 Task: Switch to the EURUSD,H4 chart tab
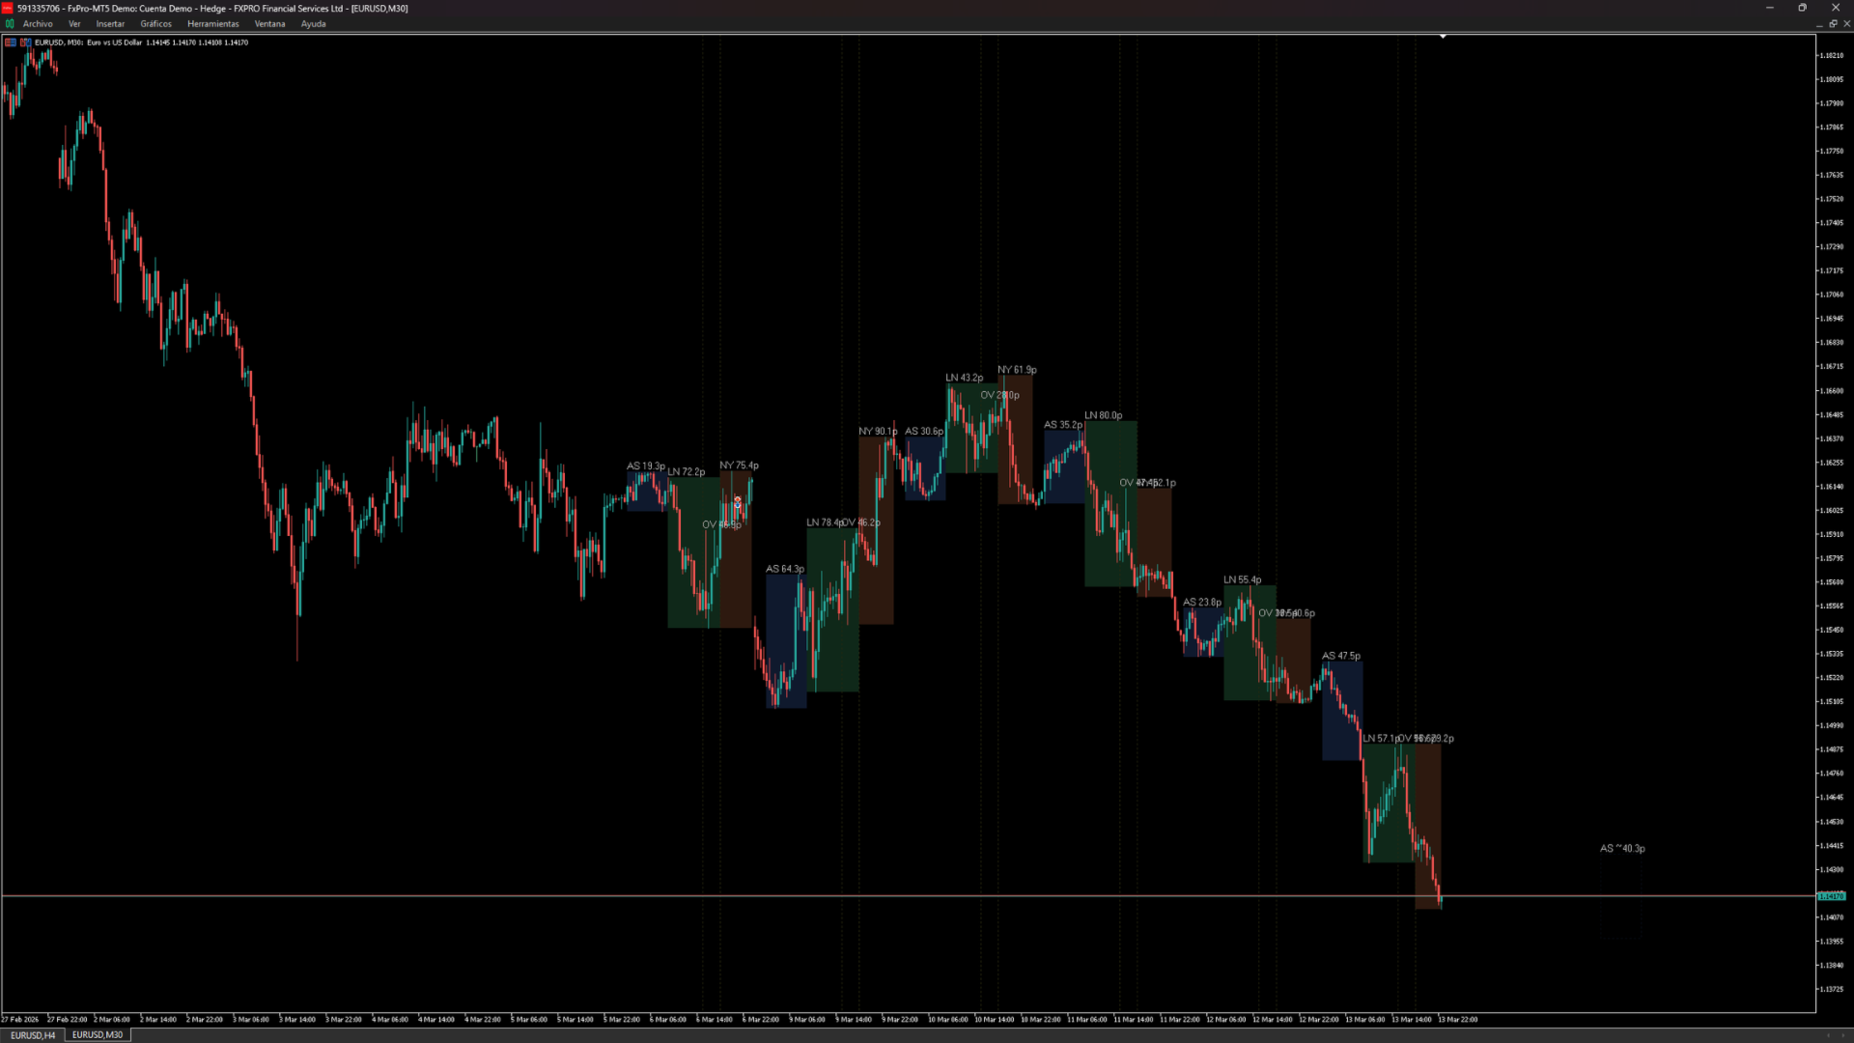point(33,1034)
